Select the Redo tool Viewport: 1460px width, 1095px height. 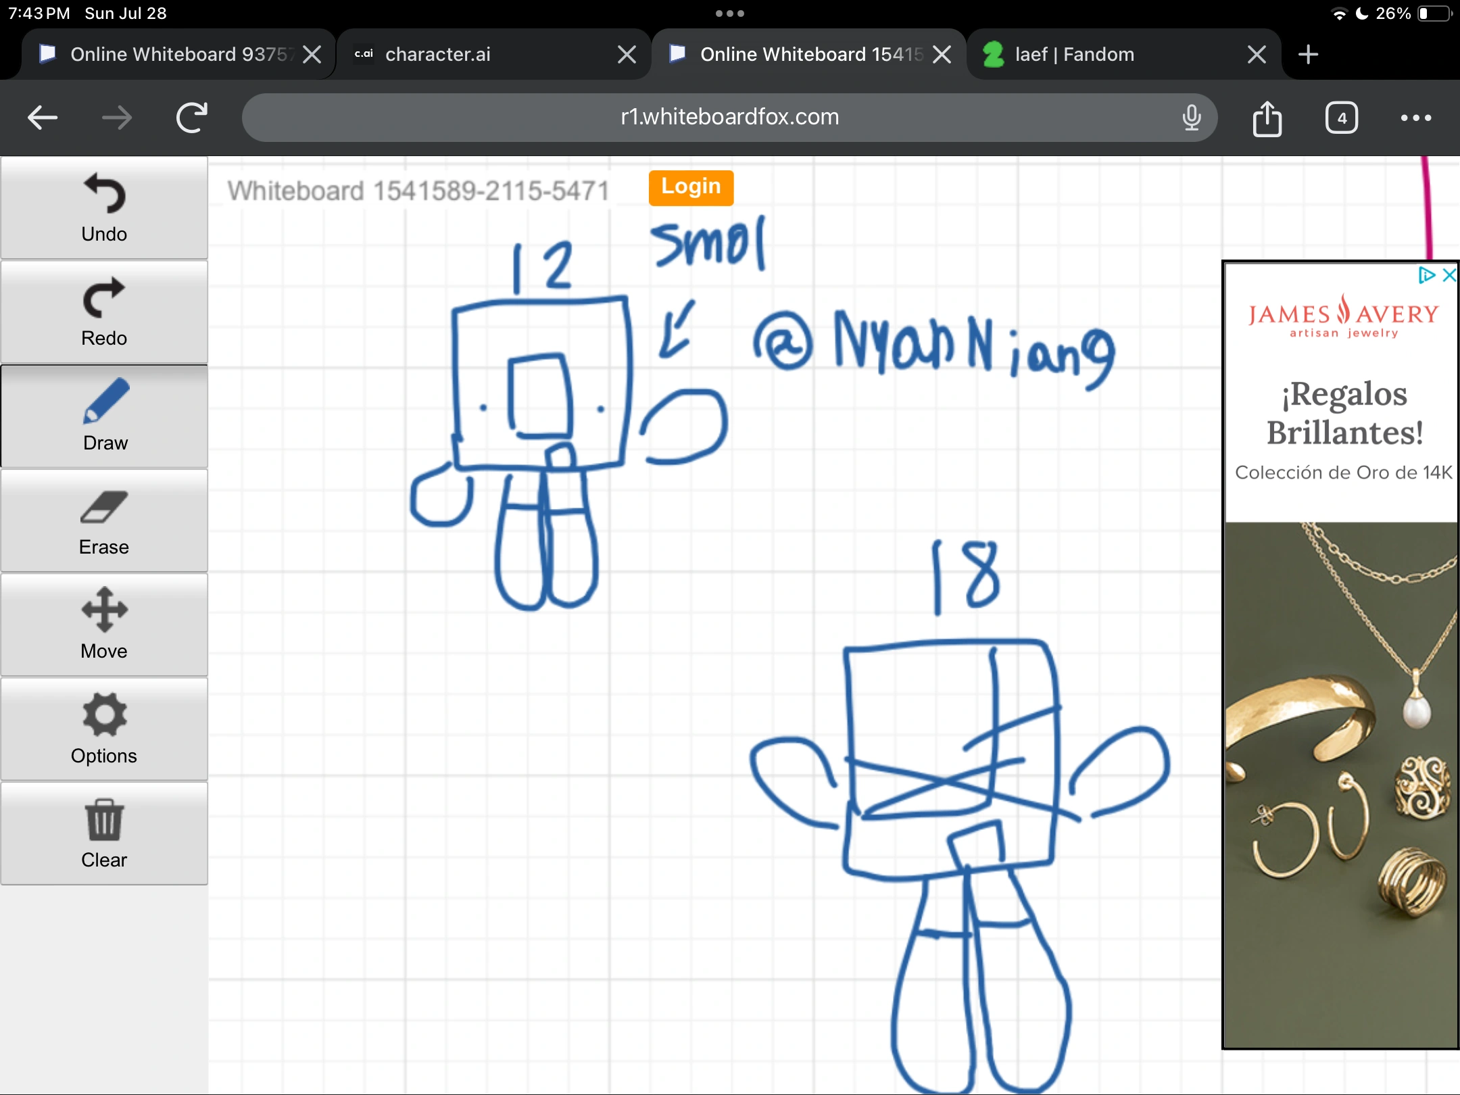click(104, 312)
